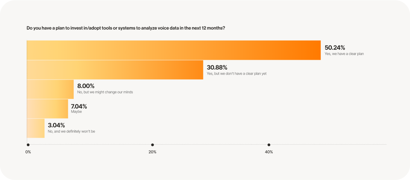Click the "8.00%" value label
The width and height of the screenshot is (410, 180).
click(x=86, y=87)
